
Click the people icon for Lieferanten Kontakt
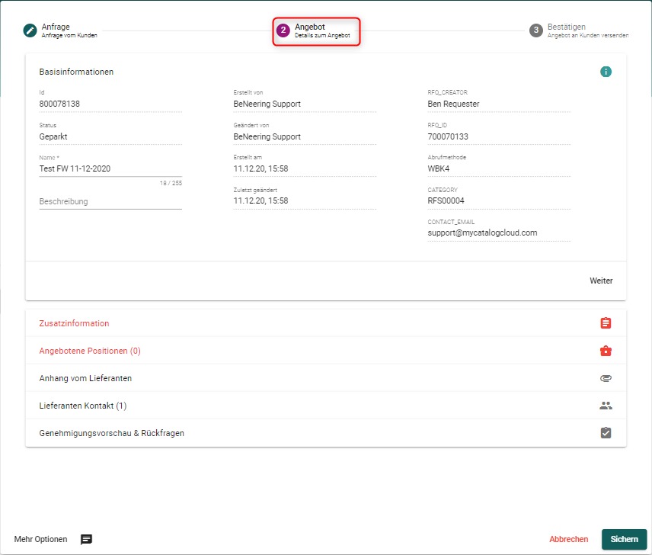click(606, 406)
